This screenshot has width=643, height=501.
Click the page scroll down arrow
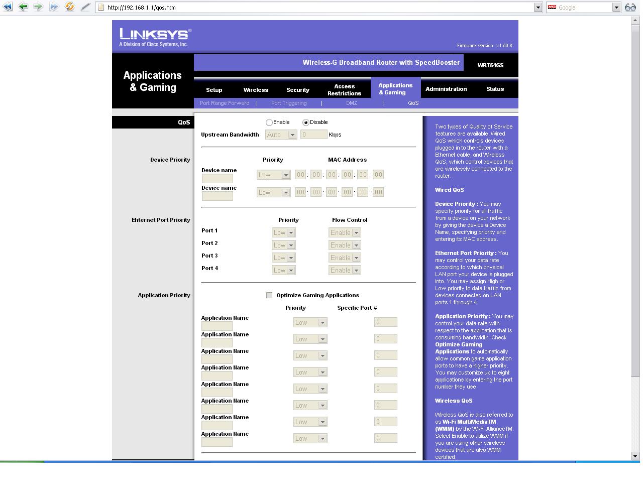(635, 456)
